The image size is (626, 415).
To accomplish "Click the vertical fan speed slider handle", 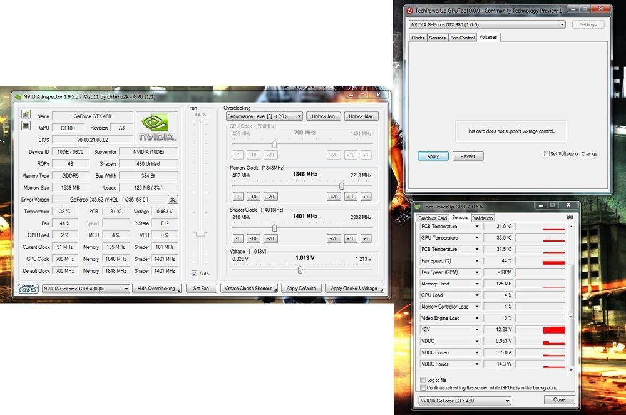I will [x=200, y=234].
